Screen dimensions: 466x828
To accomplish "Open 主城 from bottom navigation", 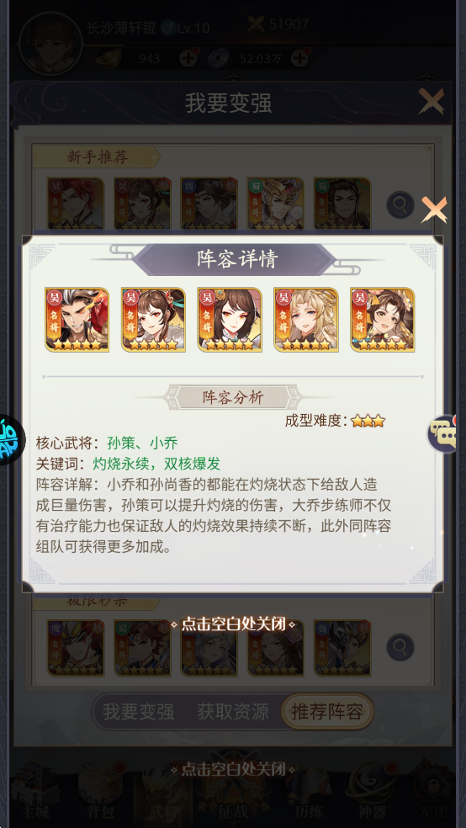I will coord(34,796).
